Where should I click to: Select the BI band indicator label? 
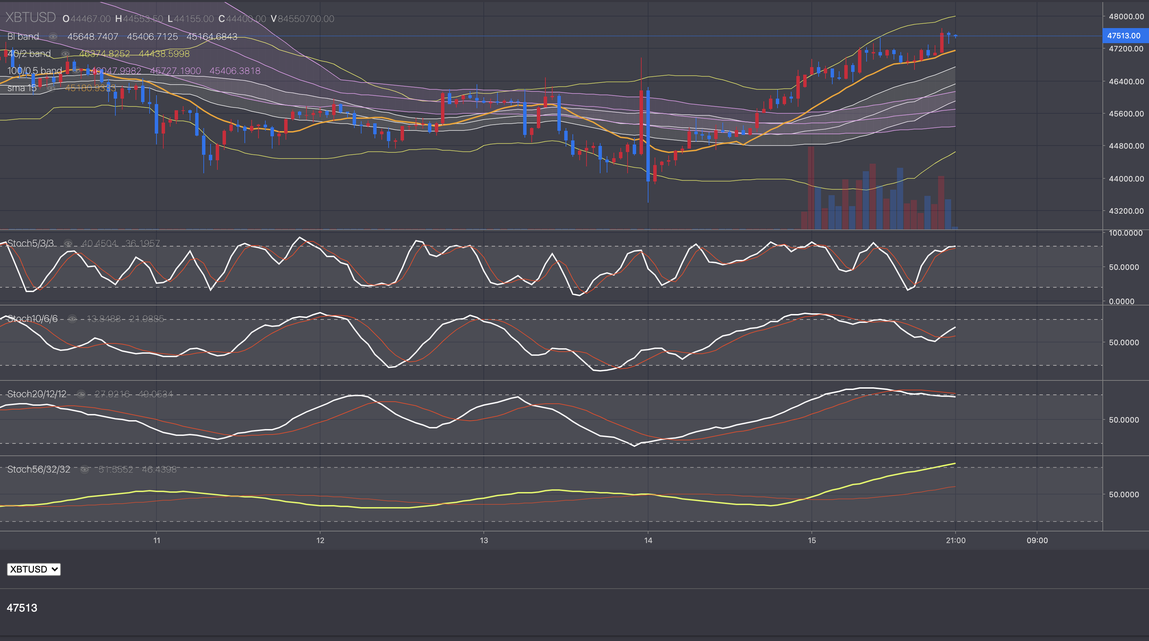click(x=23, y=37)
